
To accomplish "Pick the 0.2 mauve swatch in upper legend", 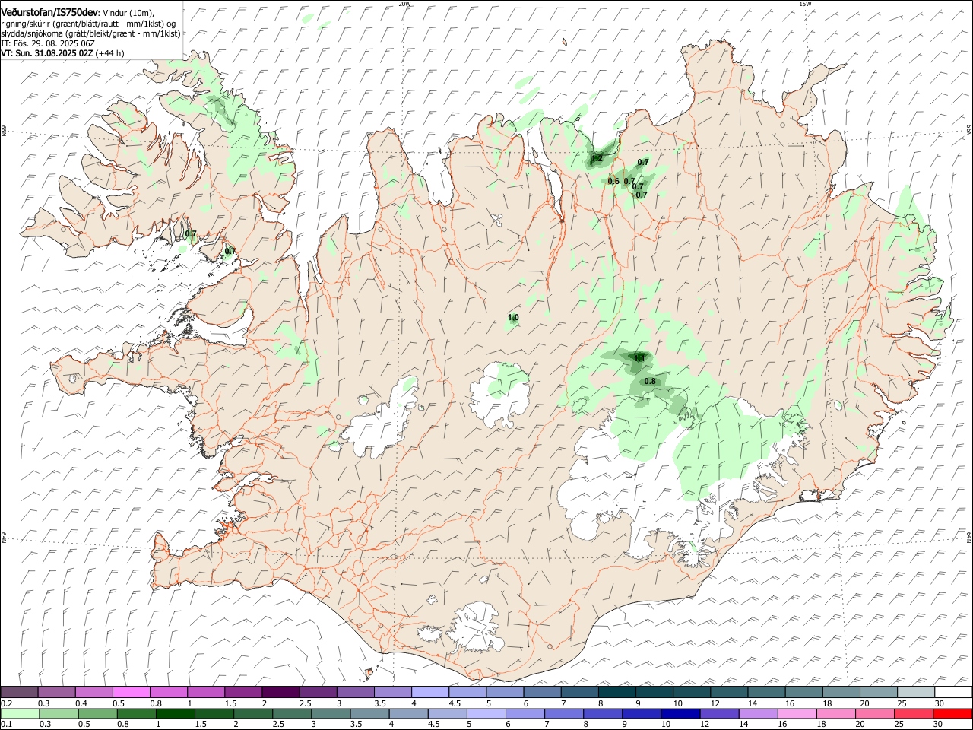I will click(19, 693).
